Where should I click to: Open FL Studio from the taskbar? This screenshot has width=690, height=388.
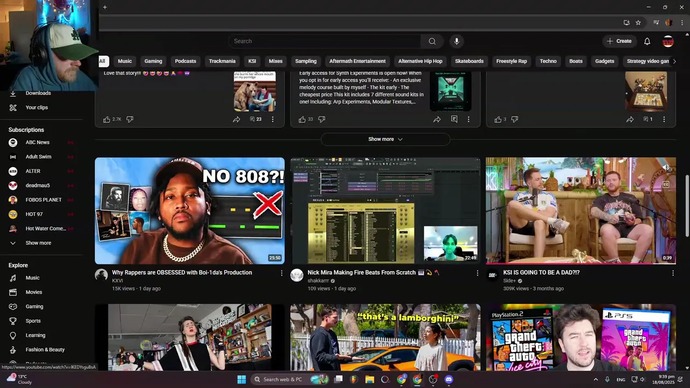[354, 379]
